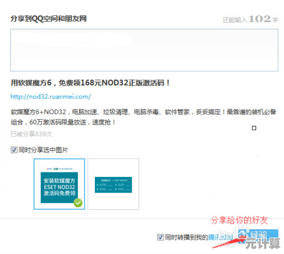Click the 已被分享839次 text
Screen dimensions: 284x254
pos(31,134)
